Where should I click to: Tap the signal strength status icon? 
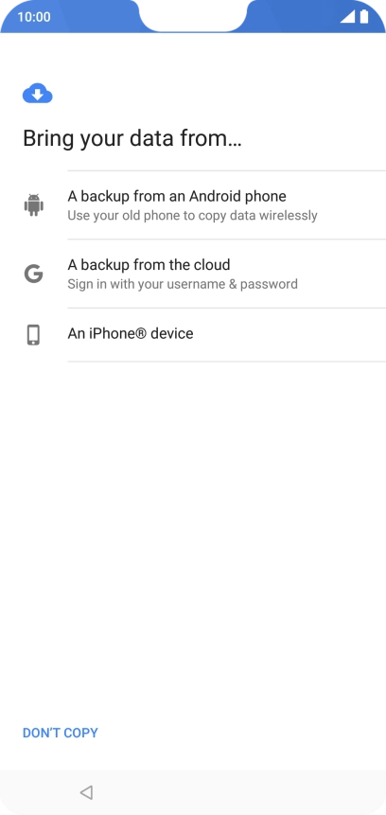(347, 17)
